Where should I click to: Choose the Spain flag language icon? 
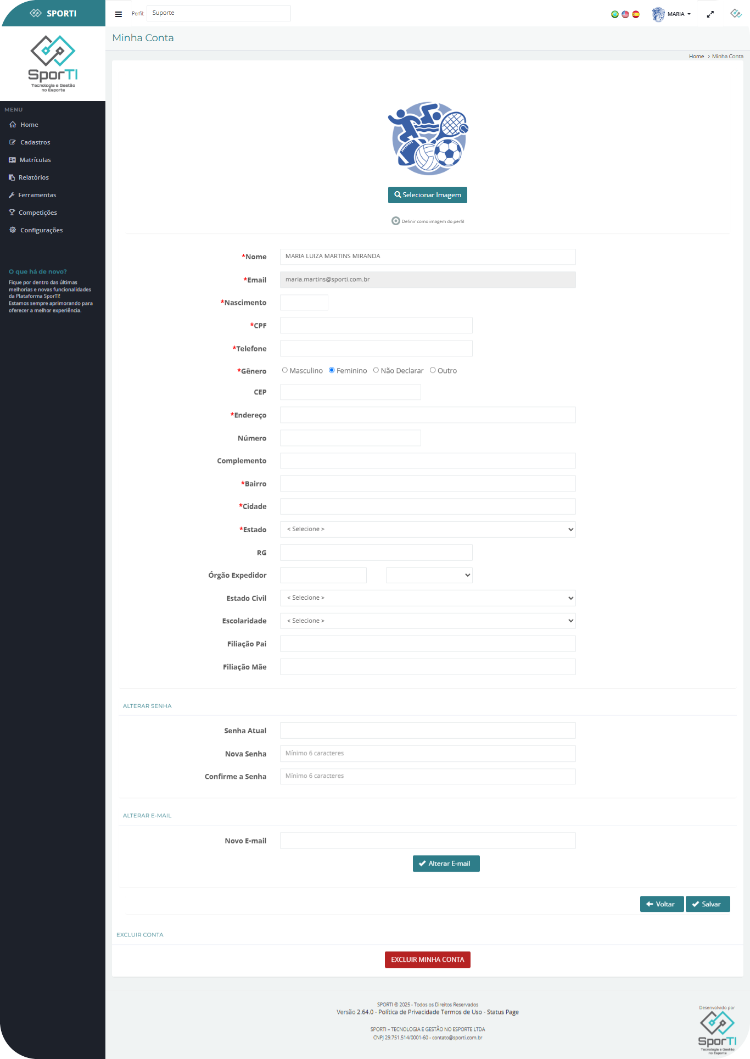pos(636,14)
